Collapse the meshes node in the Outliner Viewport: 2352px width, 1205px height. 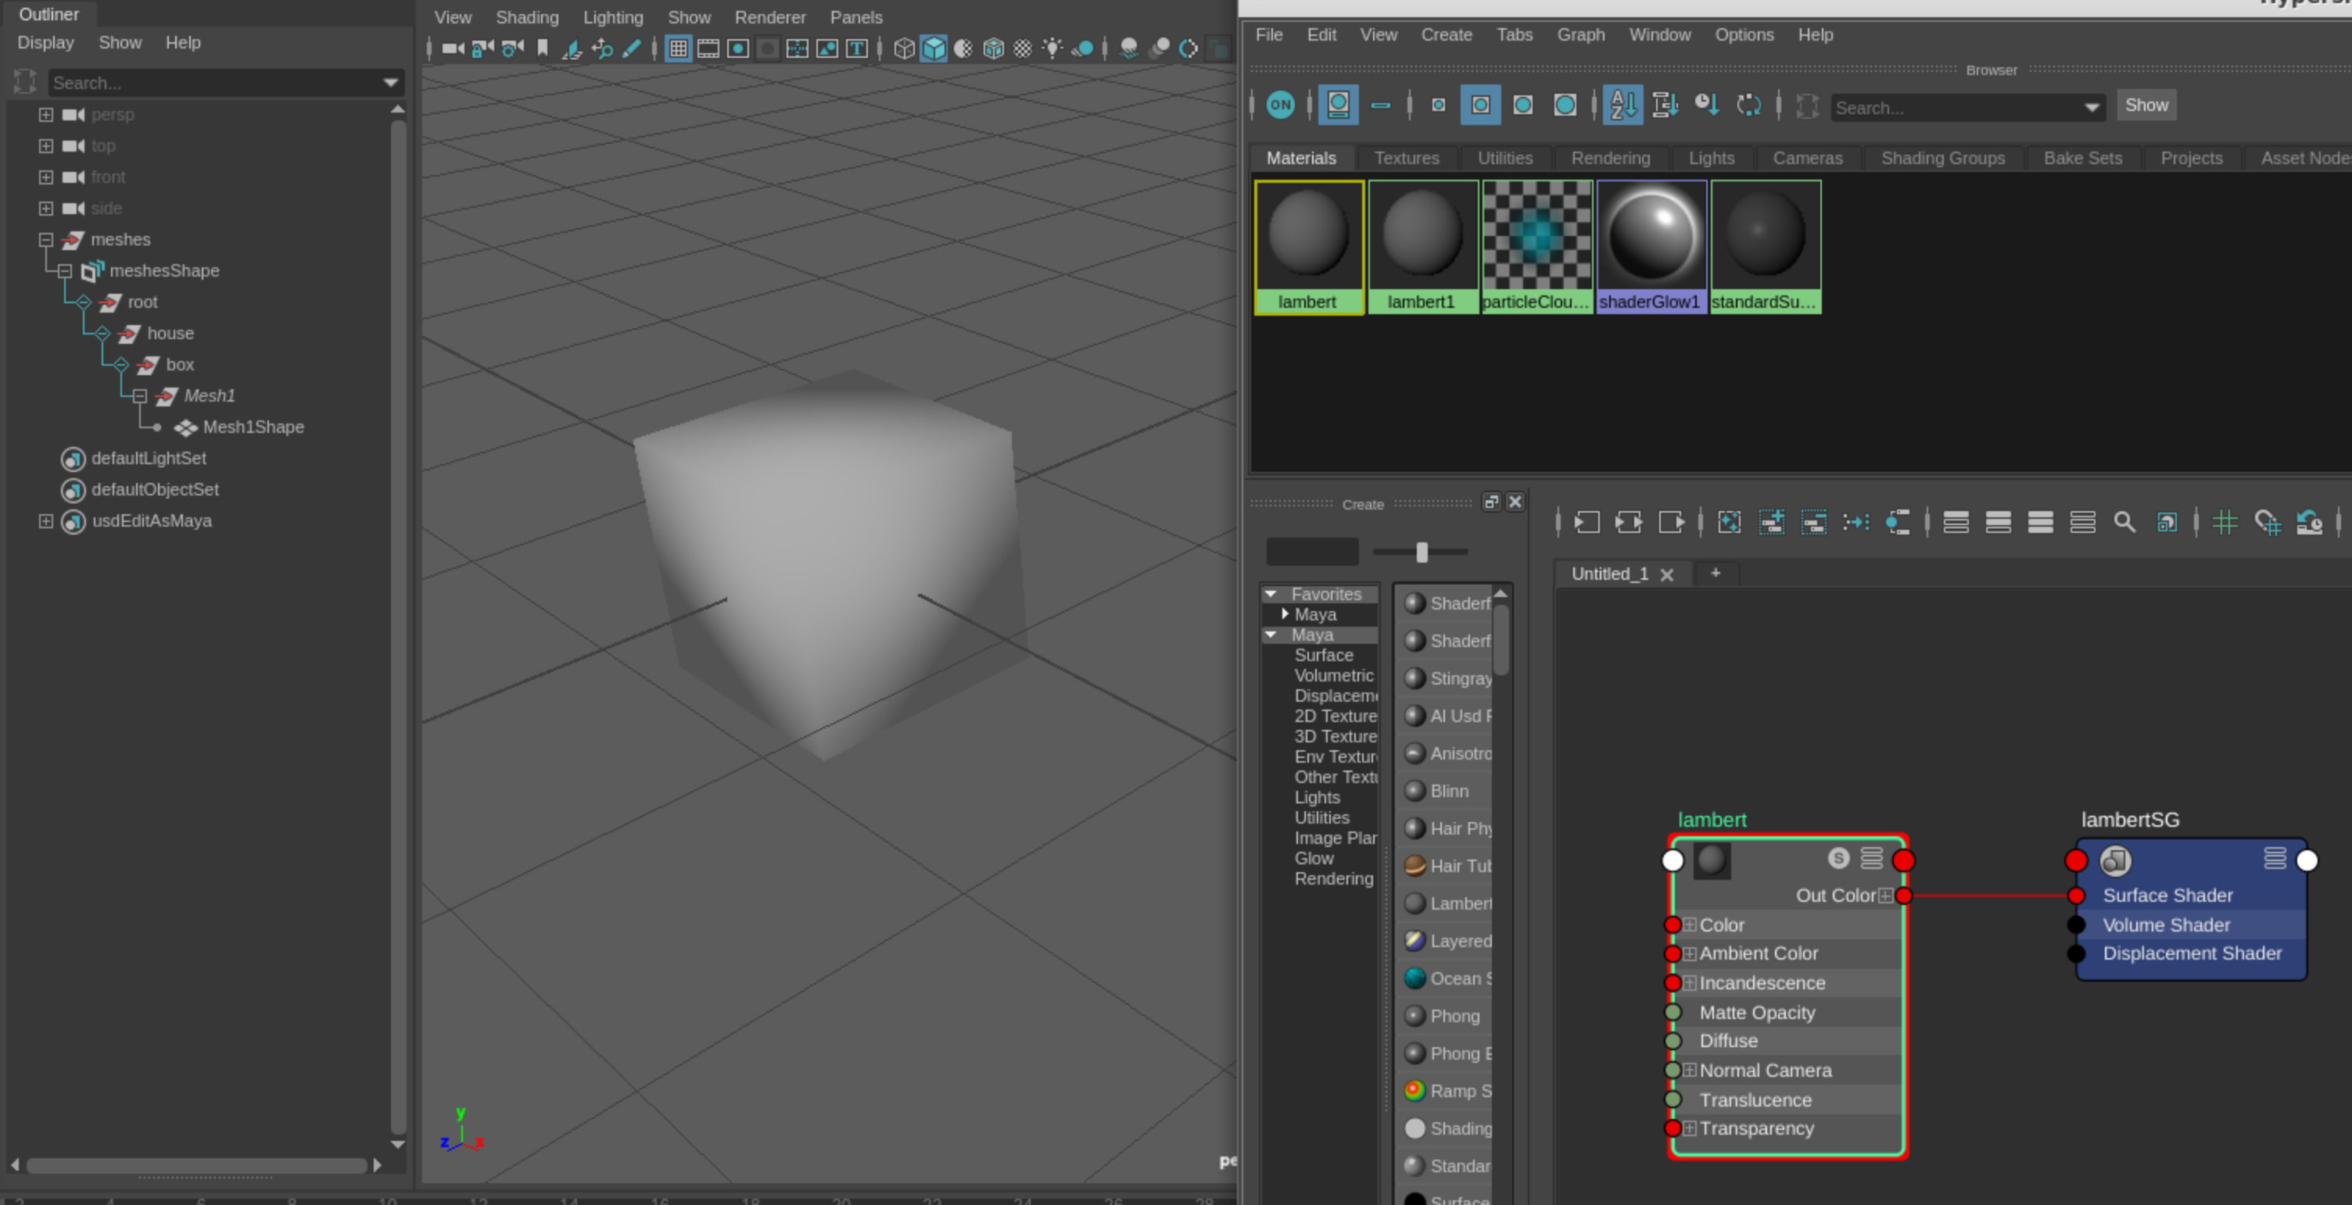(x=45, y=239)
